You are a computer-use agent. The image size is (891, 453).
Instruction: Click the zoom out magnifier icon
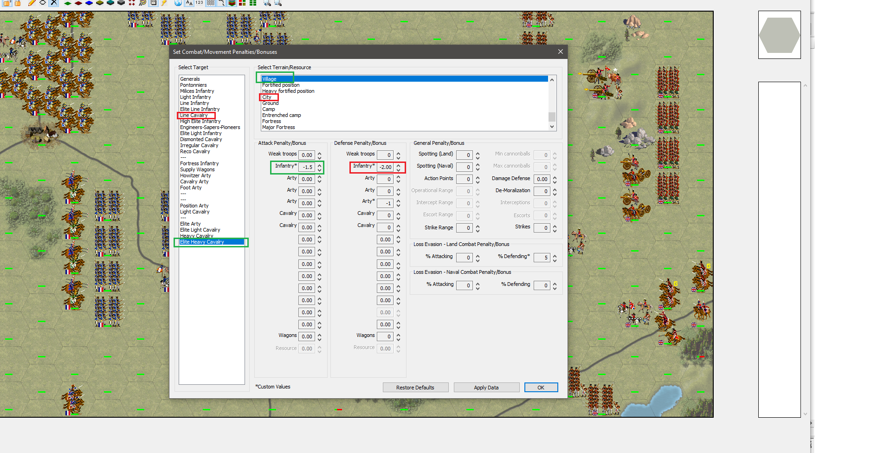[x=278, y=3]
